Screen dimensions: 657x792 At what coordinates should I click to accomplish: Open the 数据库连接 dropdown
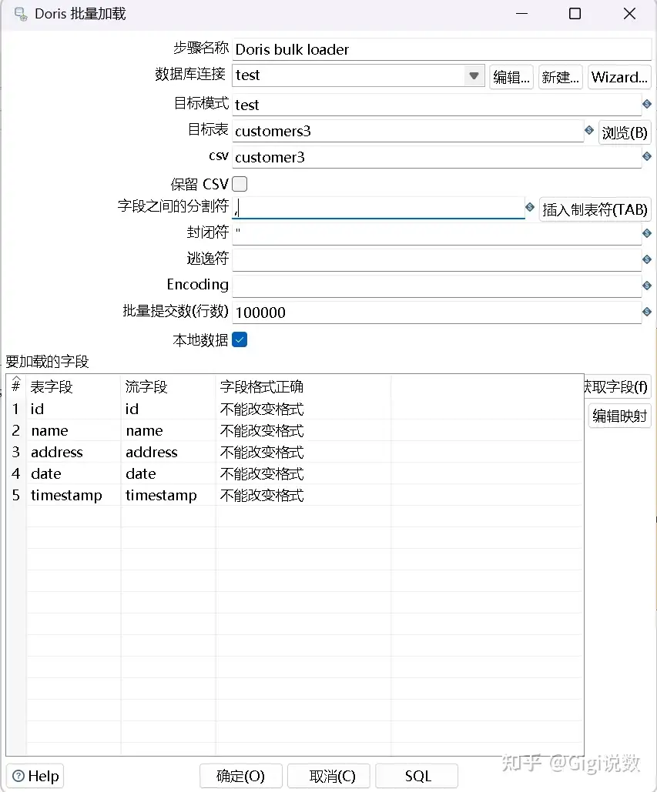tap(474, 75)
